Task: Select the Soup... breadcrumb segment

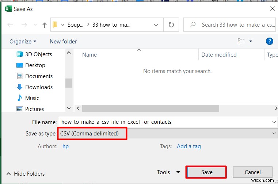Action: (x=75, y=24)
